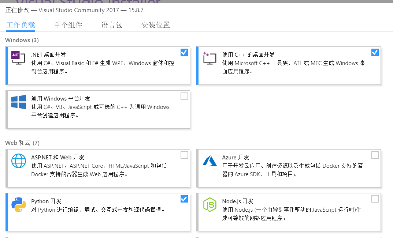Uncheck the .NET 桌面开发 workload checkbox

[184, 52]
